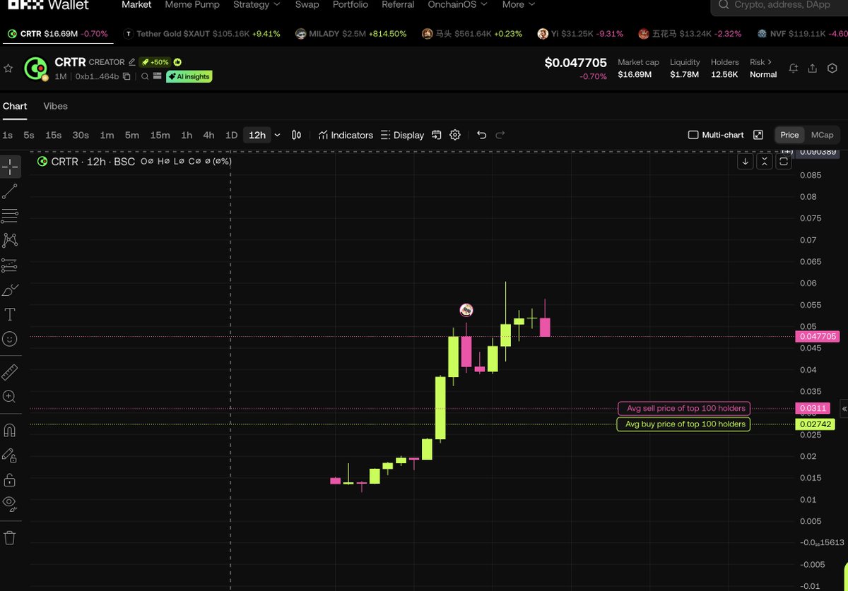Select the 15m timeframe
This screenshot has height=591, width=848.
[x=160, y=135]
